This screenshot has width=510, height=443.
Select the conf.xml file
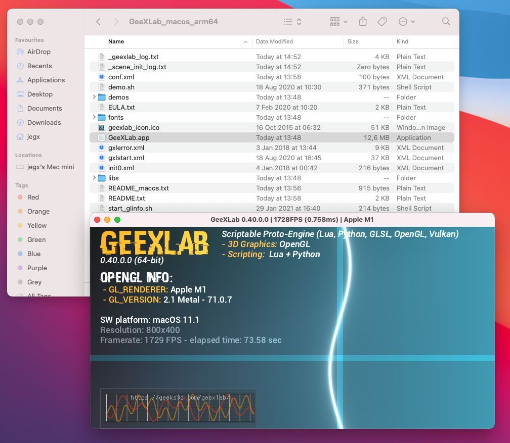[x=272, y=77]
